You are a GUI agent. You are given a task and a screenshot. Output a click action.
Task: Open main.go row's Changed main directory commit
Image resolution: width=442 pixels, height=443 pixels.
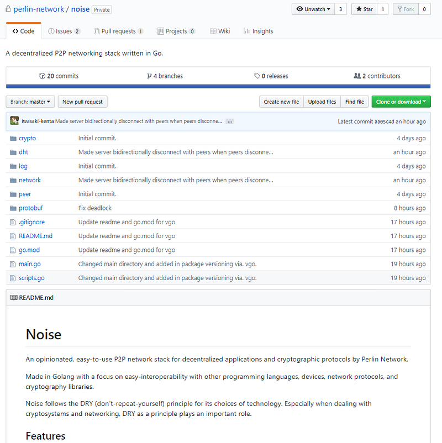coord(167,264)
